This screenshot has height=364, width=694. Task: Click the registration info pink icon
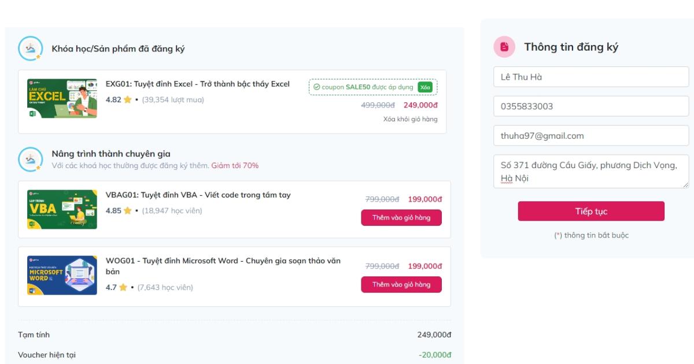point(504,47)
